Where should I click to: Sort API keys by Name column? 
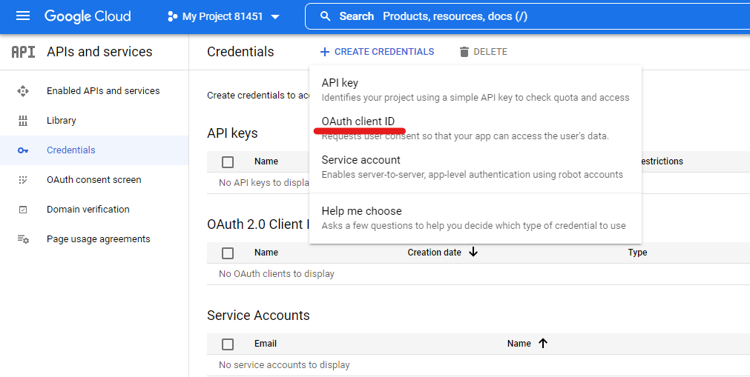[266, 161]
